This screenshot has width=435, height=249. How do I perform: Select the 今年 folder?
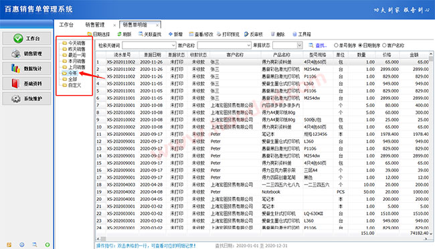coord(70,73)
